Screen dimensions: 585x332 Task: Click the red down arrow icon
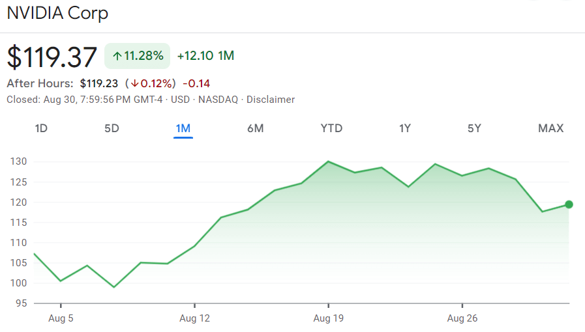(135, 83)
